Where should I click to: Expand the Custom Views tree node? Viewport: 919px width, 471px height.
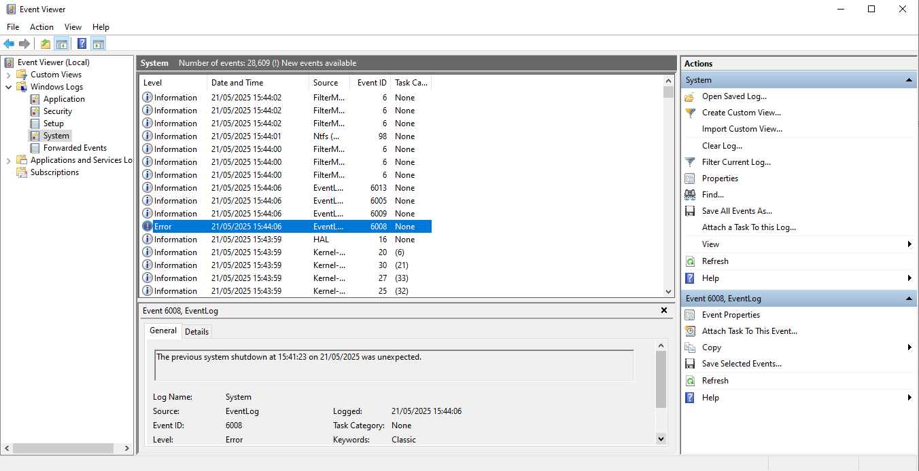tap(8, 75)
